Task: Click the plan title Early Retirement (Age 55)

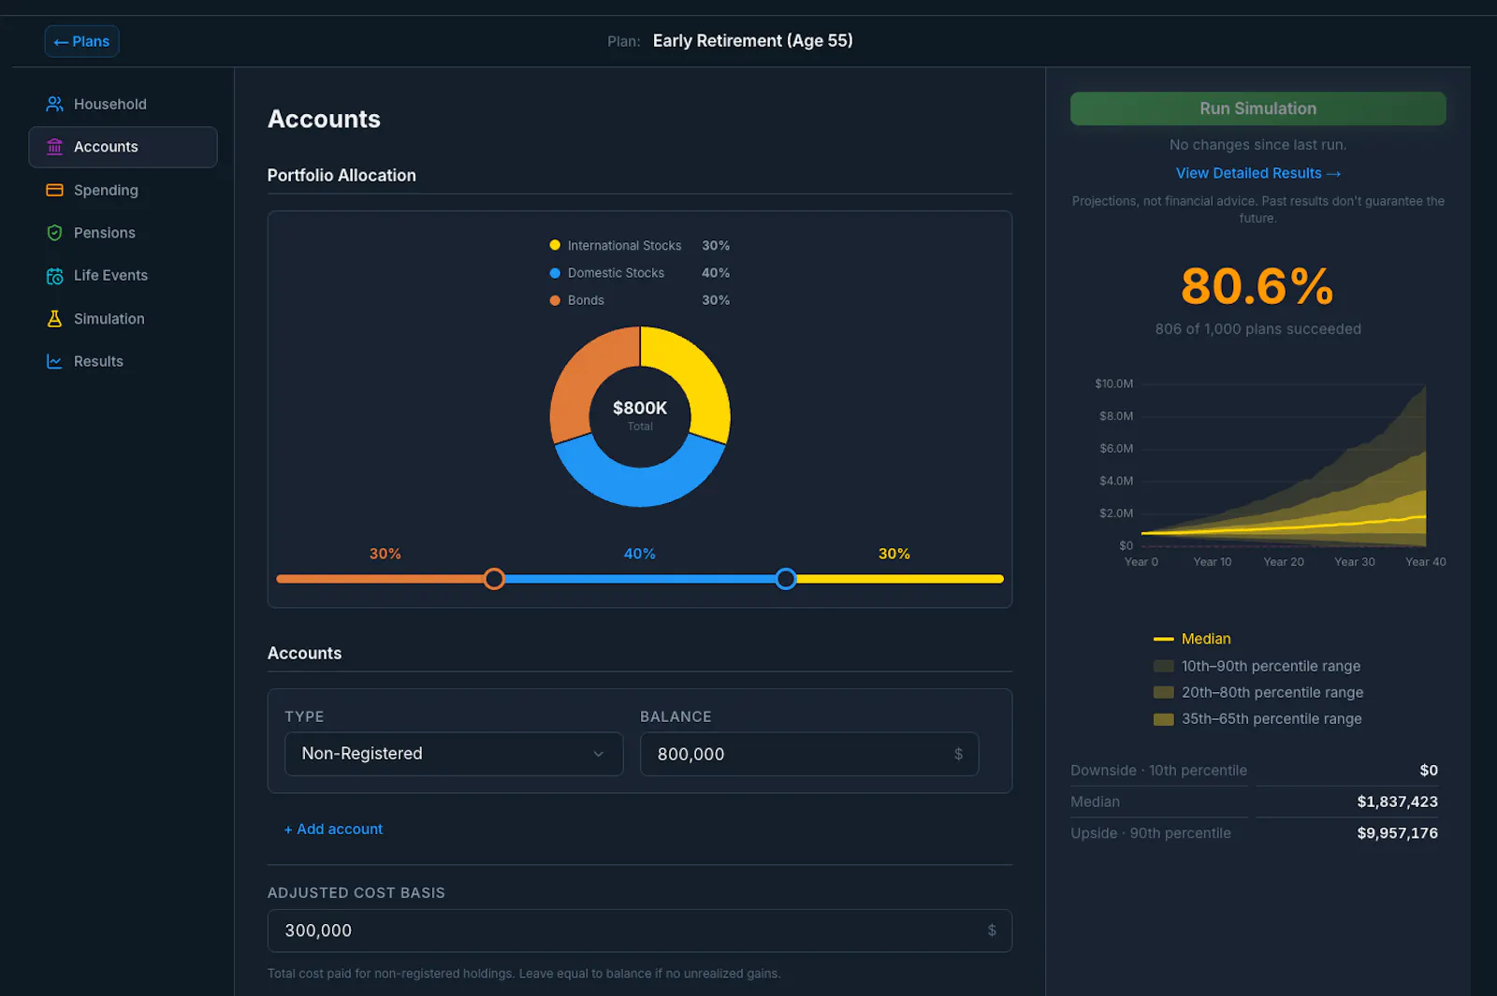Action: pos(752,41)
